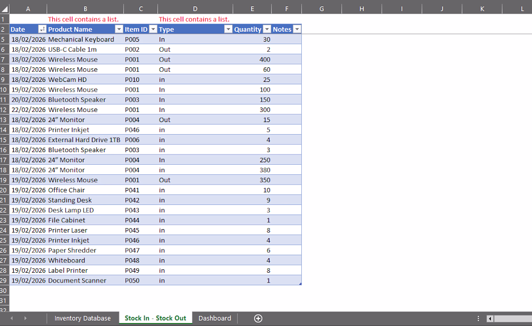Open the Date column filter dropdown

(42, 29)
